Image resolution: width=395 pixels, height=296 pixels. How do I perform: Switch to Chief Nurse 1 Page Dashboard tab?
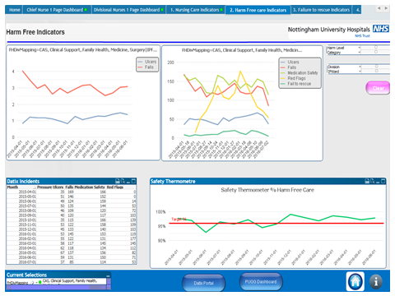(57, 10)
